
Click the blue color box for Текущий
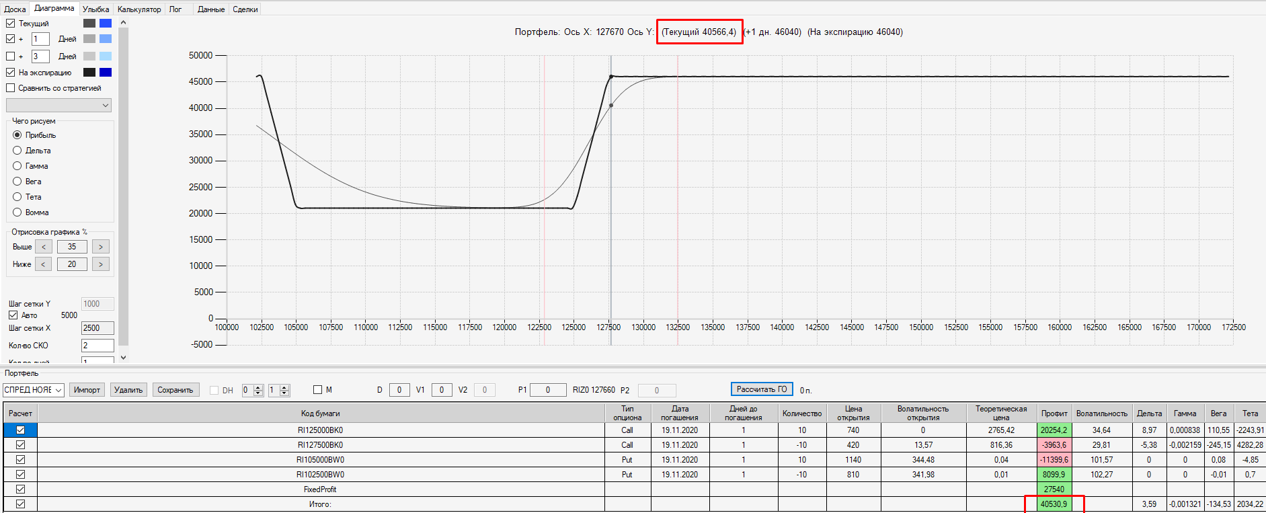click(106, 23)
